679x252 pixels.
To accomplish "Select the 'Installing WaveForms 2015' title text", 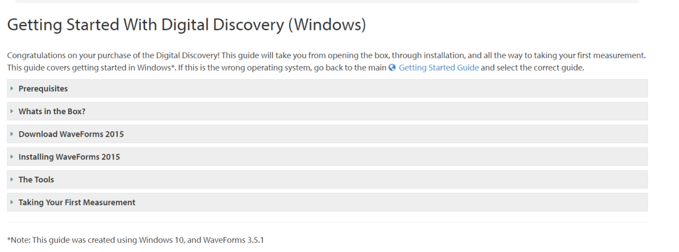I will [x=69, y=157].
